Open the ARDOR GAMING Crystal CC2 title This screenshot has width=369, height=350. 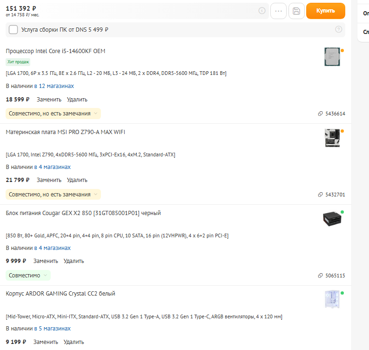(60, 294)
